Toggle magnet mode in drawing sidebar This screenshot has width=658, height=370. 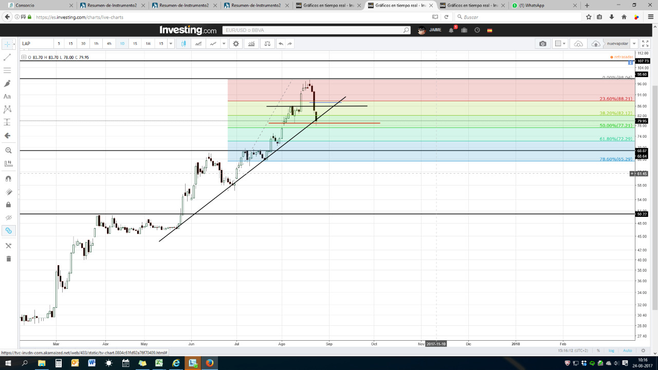tap(8, 179)
